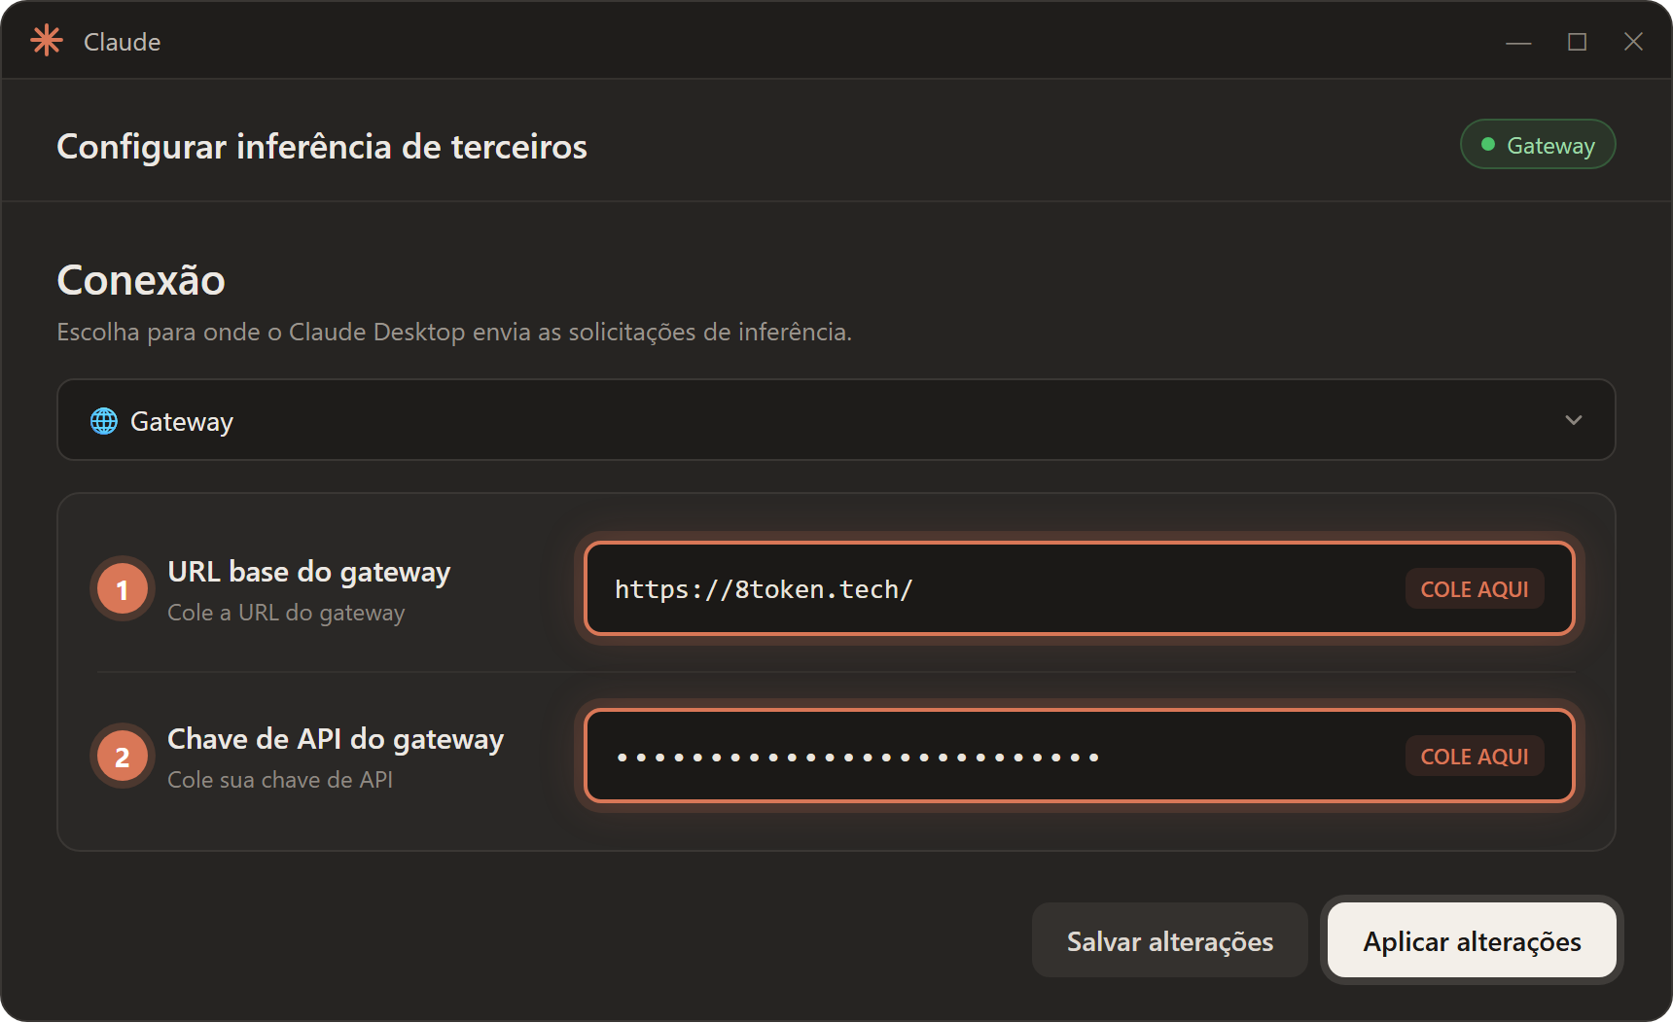Maximize the Claude window
Viewport: 1673px width, 1023px height.
pyautogui.click(x=1577, y=42)
